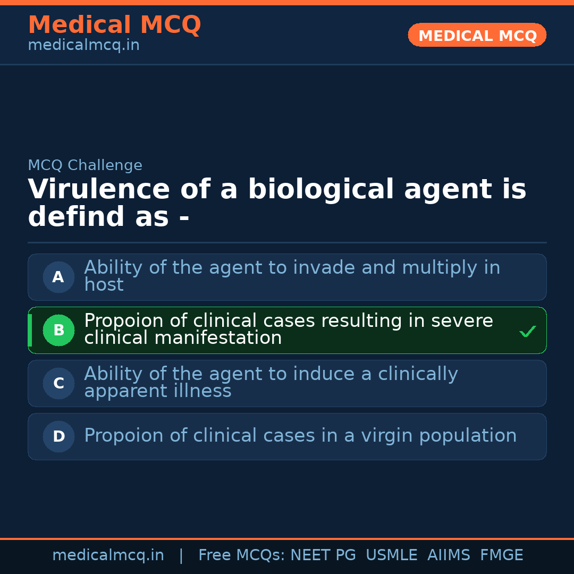Screen dimensions: 574x574
Task: Click the orange MEDICAL MCQ badge
Action: click(477, 36)
